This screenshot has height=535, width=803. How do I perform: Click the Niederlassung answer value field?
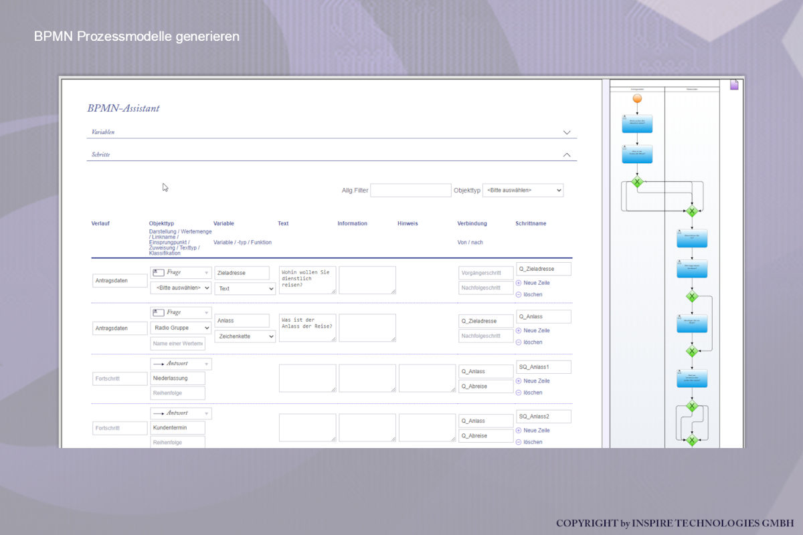[177, 379]
